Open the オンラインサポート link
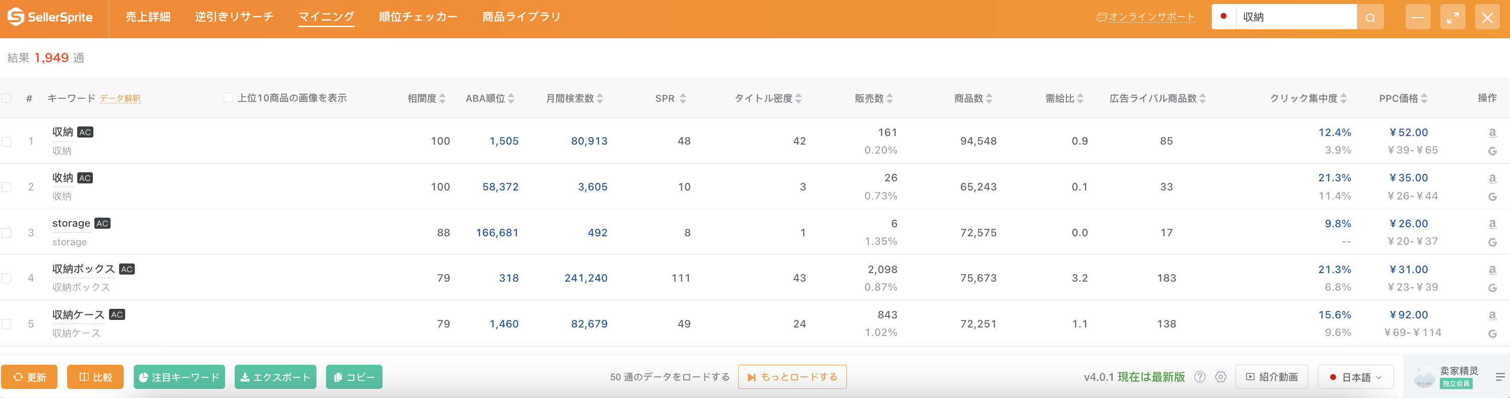1510x398 pixels. [1146, 17]
